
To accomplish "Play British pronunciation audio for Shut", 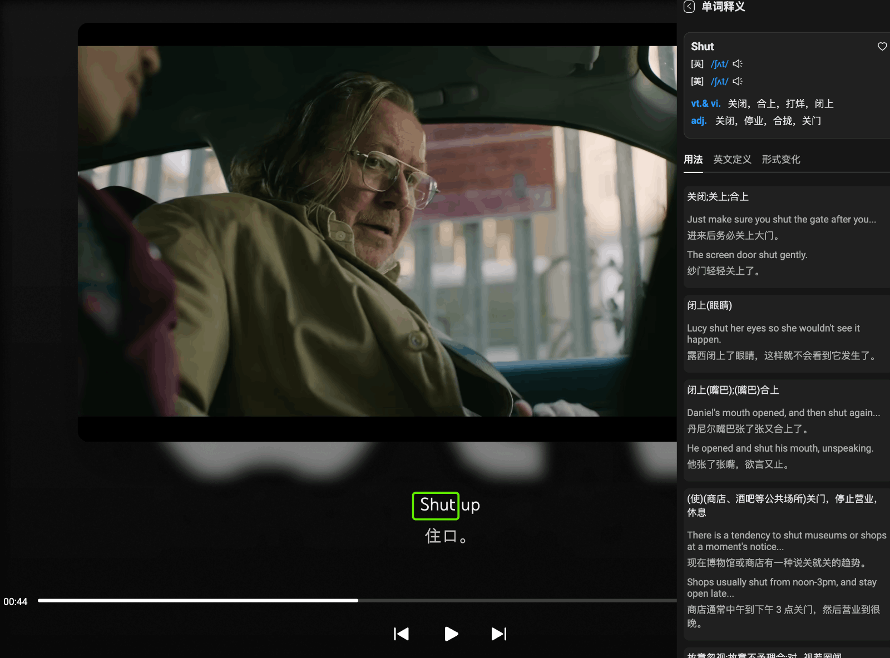I will coord(738,64).
